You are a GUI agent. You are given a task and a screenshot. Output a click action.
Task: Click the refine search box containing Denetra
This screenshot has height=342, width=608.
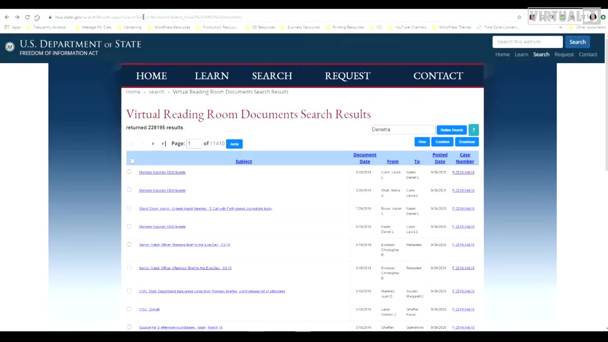pyautogui.click(x=403, y=130)
